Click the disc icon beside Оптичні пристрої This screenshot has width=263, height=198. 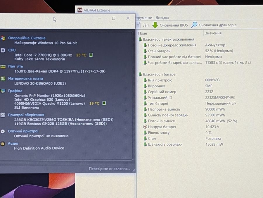3,131
